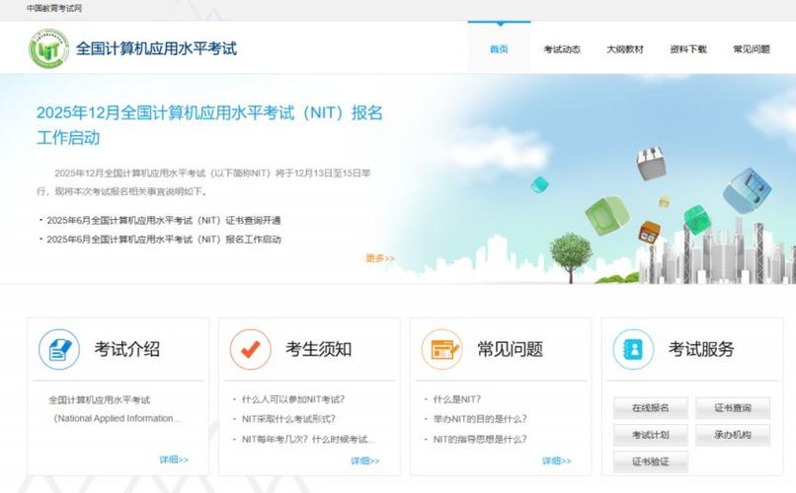The width and height of the screenshot is (796, 493).
Task: Select 大纲教材 in the navigation bar
Action: [625, 49]
